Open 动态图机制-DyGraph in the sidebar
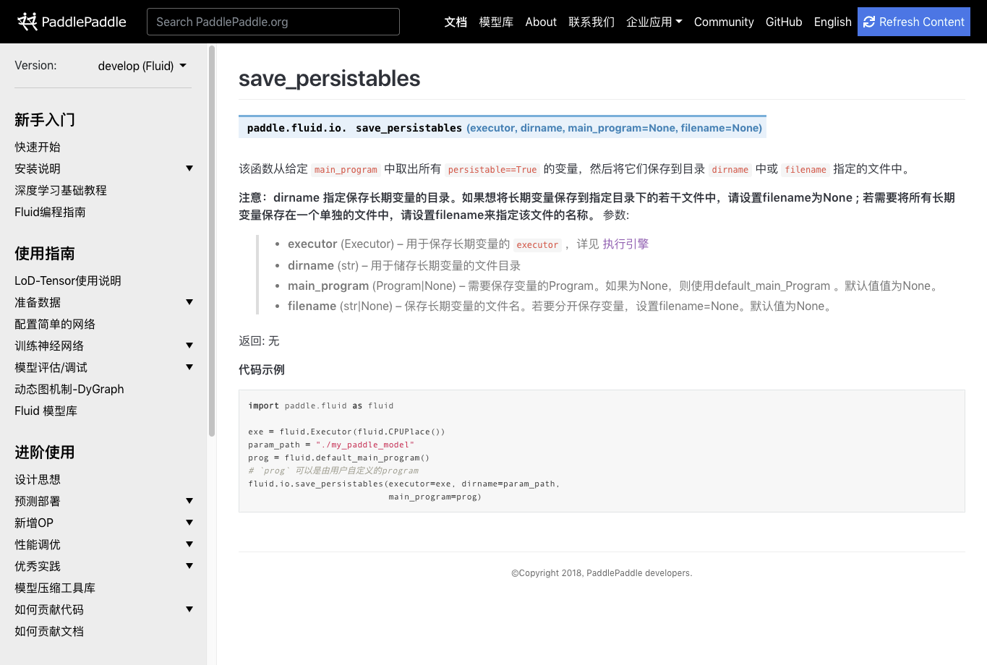 click(69, 389)
